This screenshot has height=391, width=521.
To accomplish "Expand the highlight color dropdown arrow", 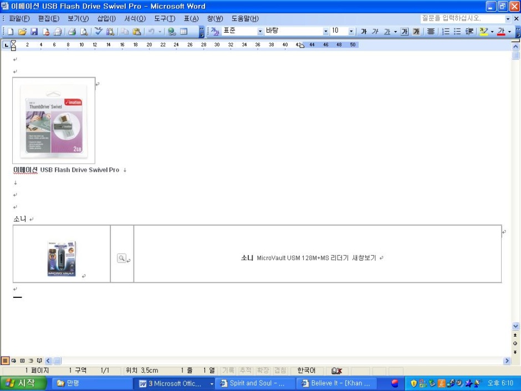I will click(x=492, y=32).
